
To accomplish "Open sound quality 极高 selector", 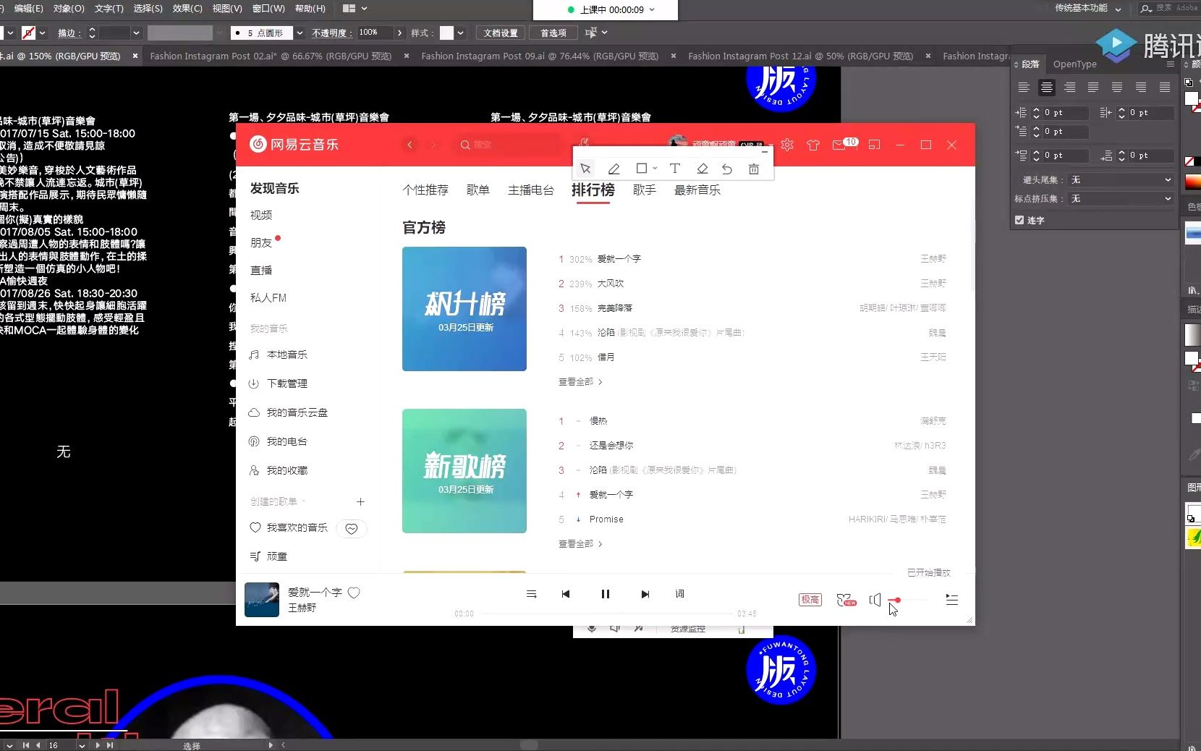I will 810,600.
